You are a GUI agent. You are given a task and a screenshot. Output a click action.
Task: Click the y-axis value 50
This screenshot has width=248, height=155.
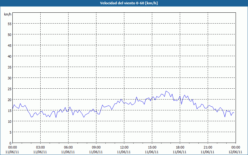[10, 34]
